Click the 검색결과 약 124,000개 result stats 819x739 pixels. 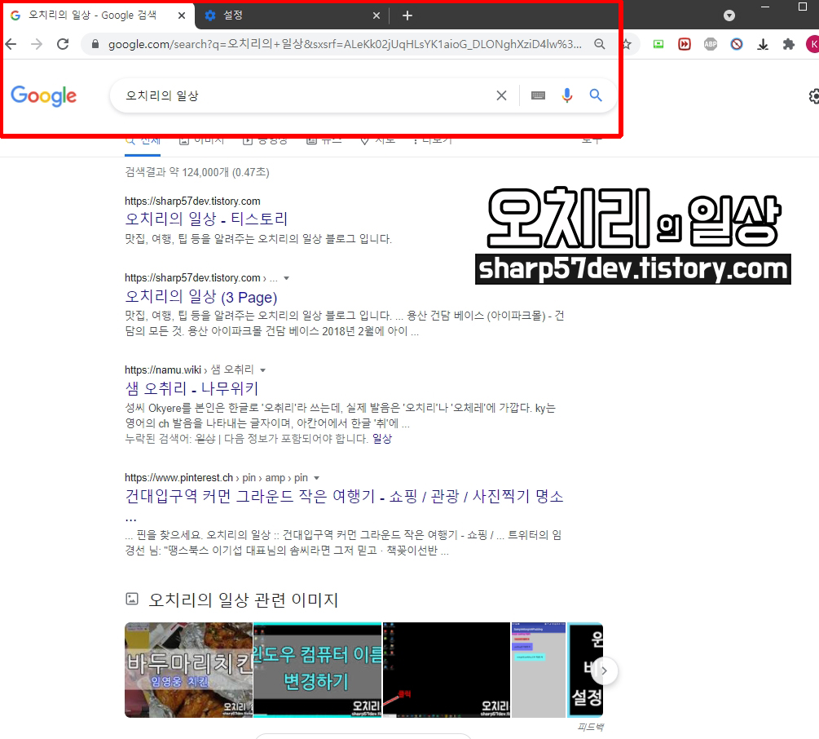point(197,172)
